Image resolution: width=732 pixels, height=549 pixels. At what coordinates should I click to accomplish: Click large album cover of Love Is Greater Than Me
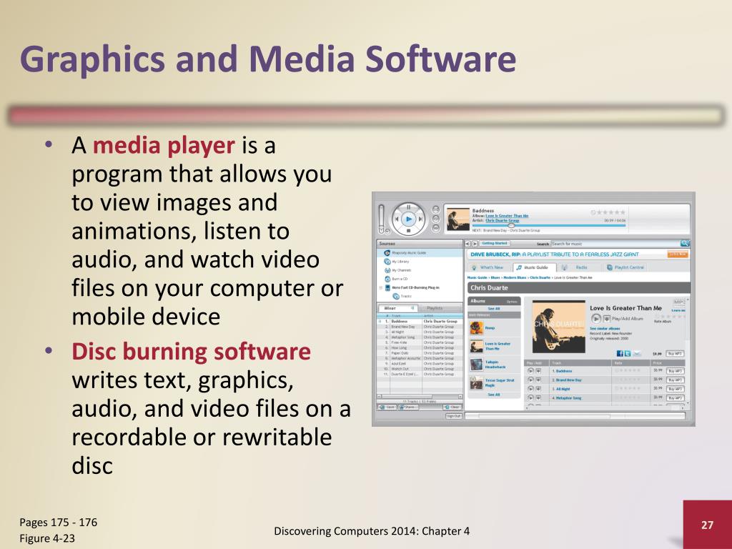[559, 327]
